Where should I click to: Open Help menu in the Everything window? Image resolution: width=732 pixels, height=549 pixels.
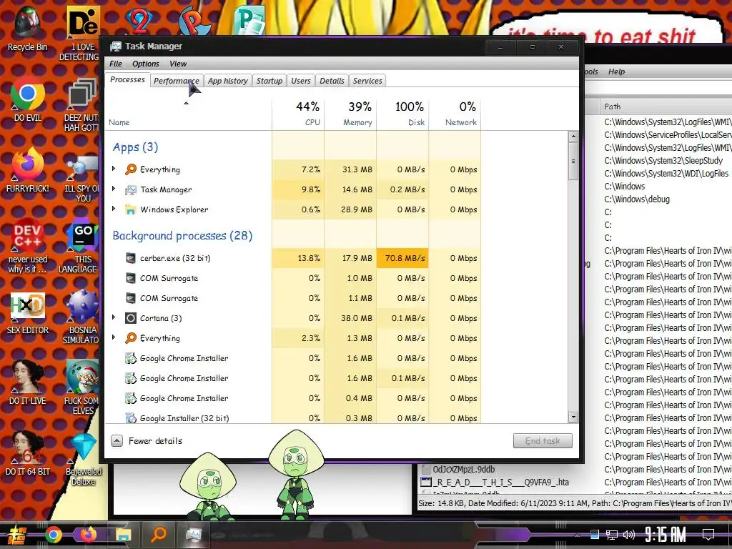coord(616,71)
